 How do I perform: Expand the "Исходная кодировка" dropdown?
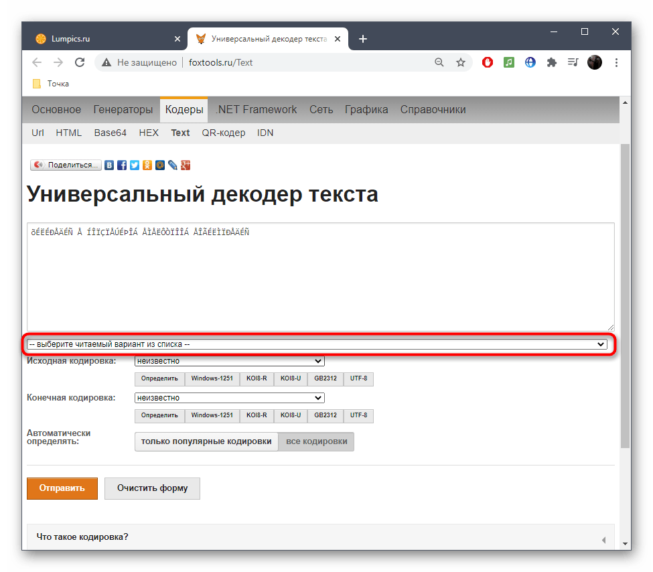coord(229,361)
